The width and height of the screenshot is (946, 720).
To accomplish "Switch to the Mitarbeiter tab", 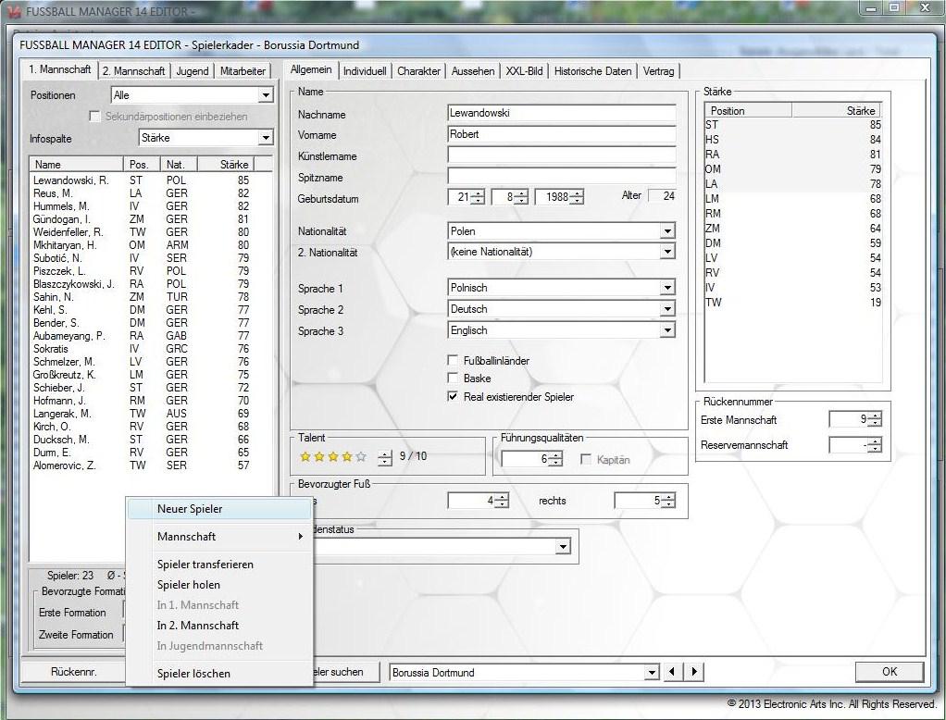I will [243, 70].
